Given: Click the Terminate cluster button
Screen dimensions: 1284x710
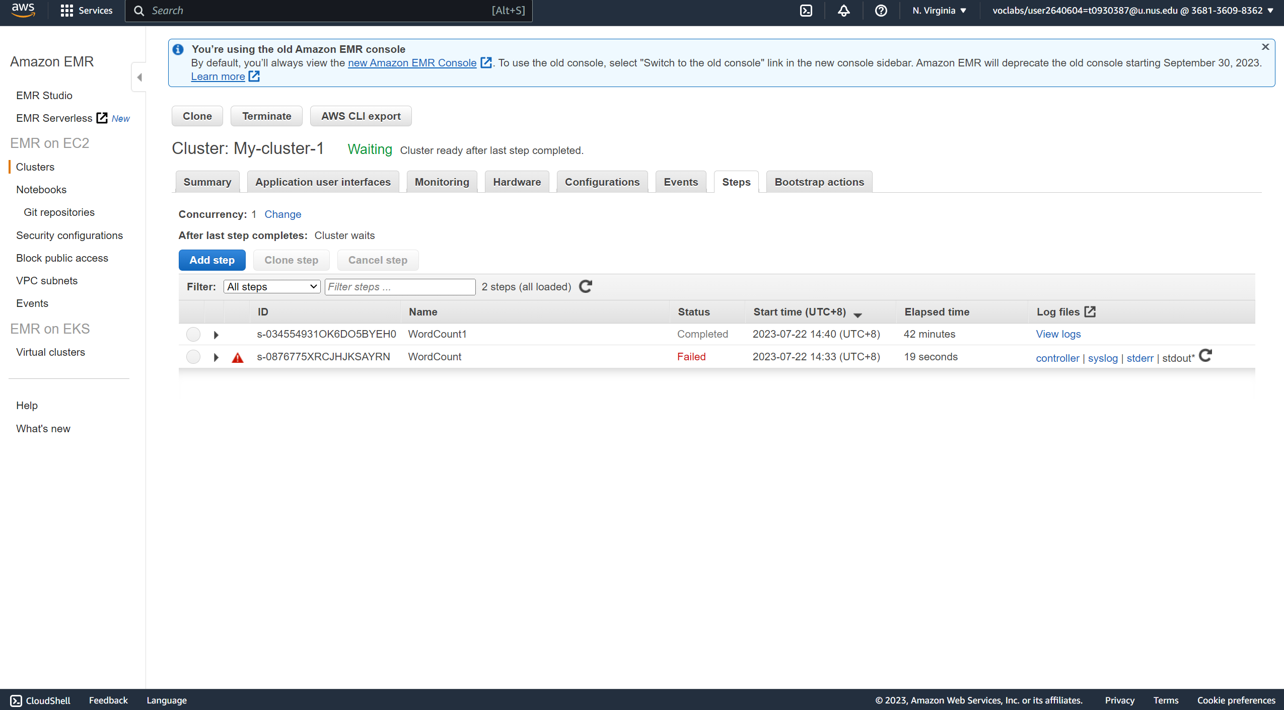Looking at the screenshot, I should pos(267,116).
